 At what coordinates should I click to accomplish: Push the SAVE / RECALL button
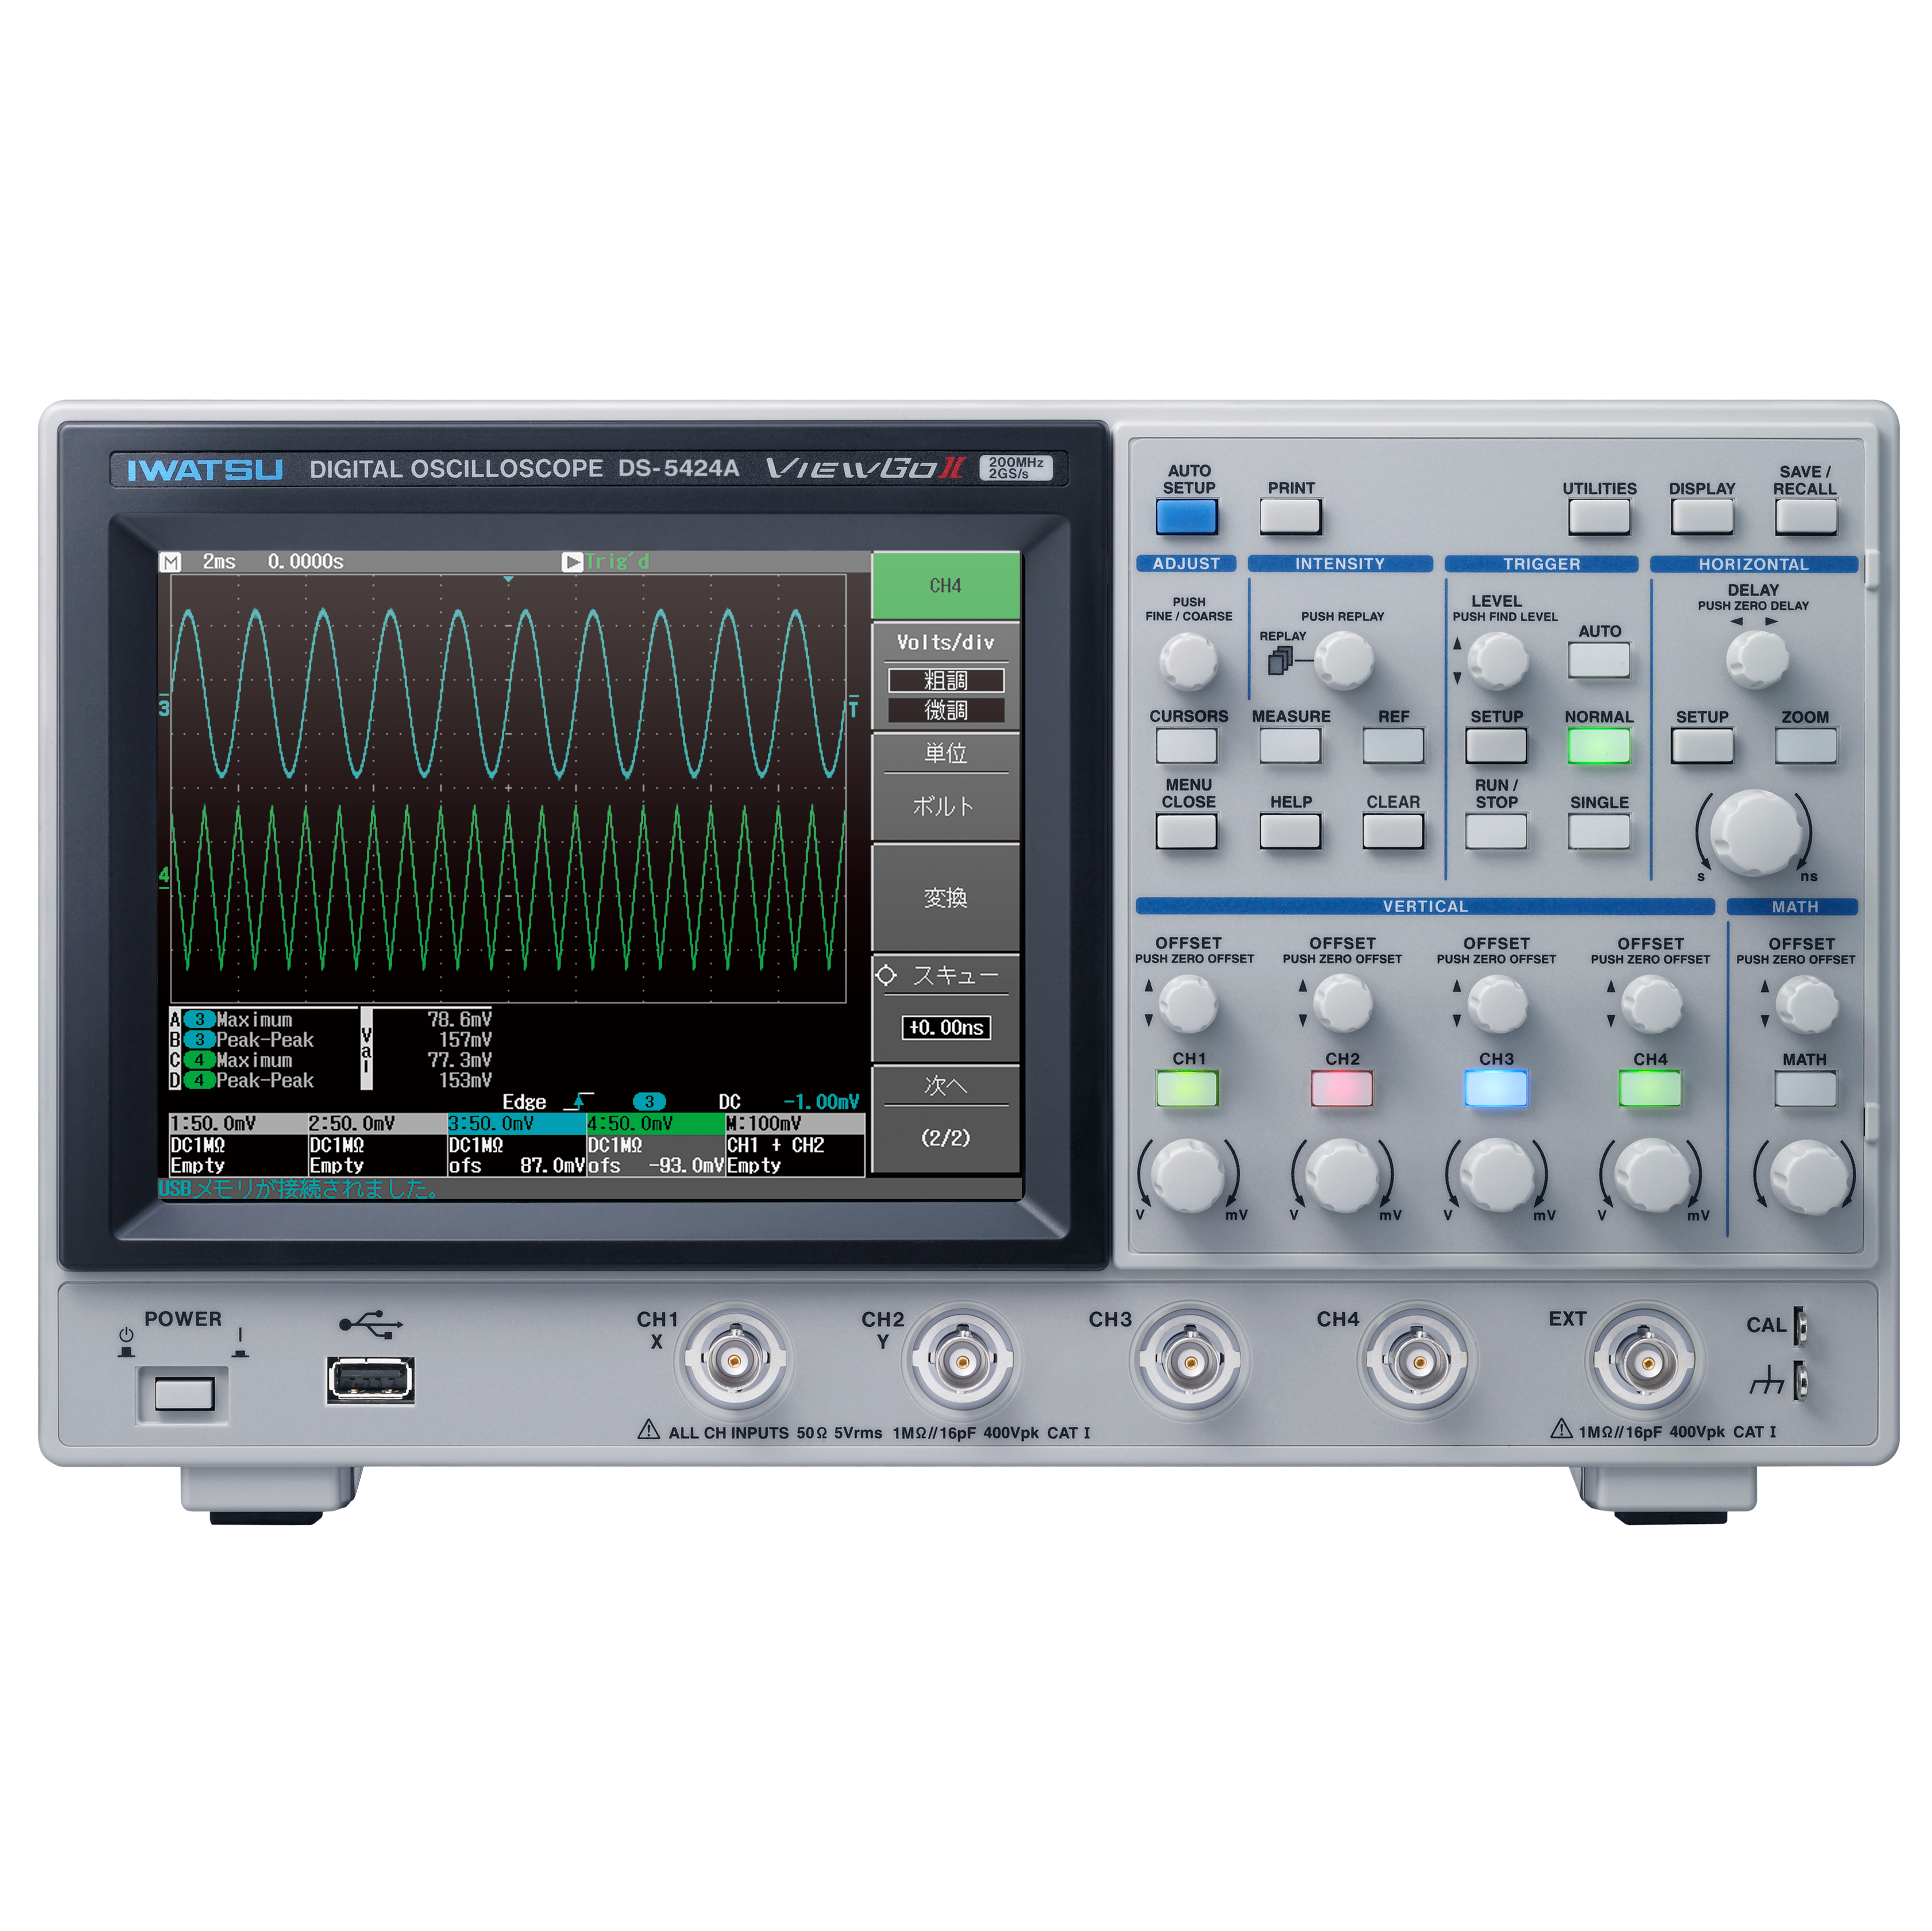(1805, 517)
